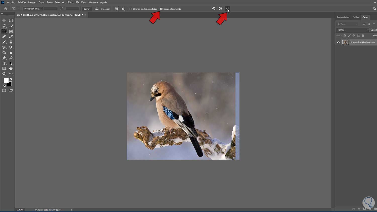Viewport: 377px width, 212px height.
Task: Select the Crop tool in the toolbox
Action: pos(4,31)
